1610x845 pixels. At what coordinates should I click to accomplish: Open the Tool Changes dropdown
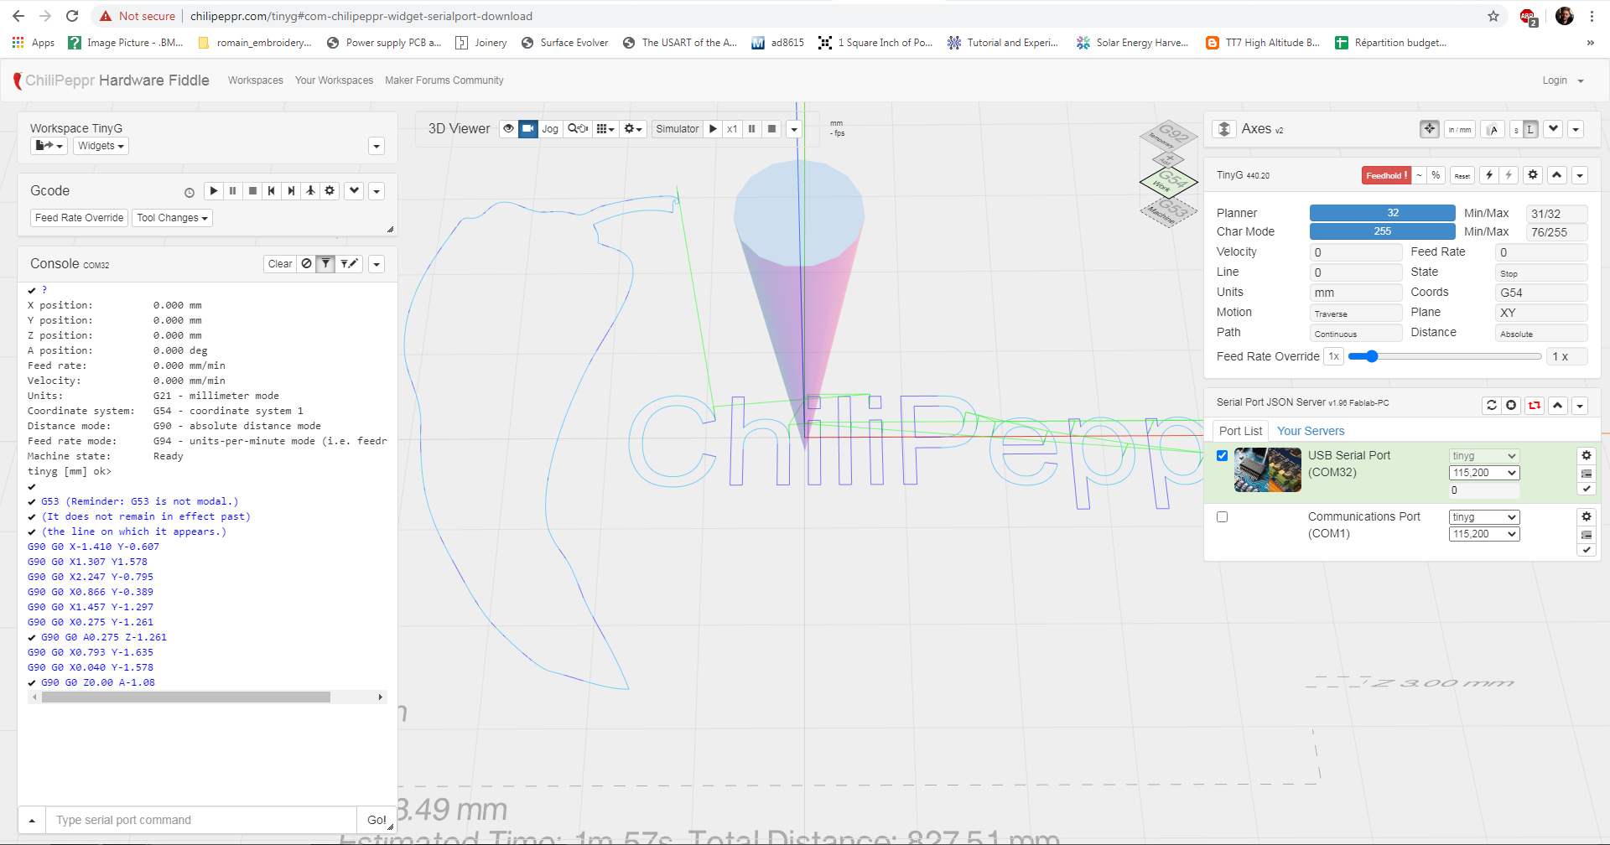pyautogui.click(x=172, y=218)
